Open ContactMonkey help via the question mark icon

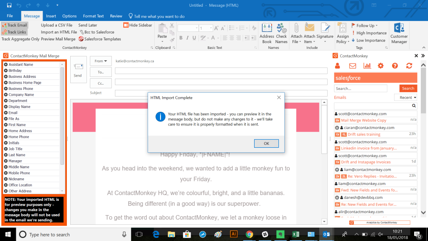(x=394, y=66)
